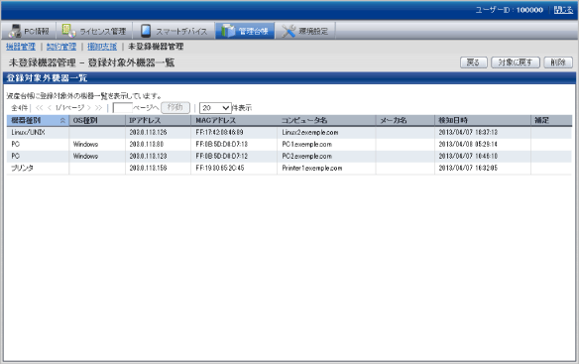Focus the page number input field
The height and width of the screenshot is (364, 579).
[122, 108]
